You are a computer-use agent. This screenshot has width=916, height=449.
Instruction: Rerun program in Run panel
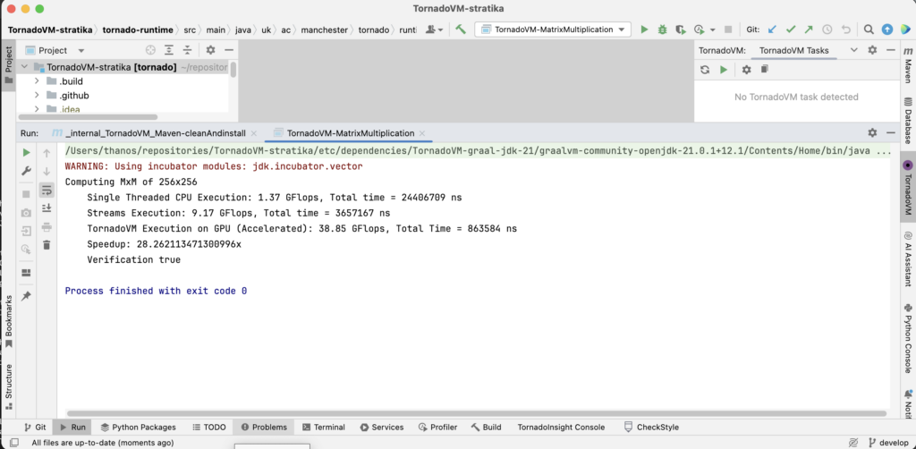point(26,153)
